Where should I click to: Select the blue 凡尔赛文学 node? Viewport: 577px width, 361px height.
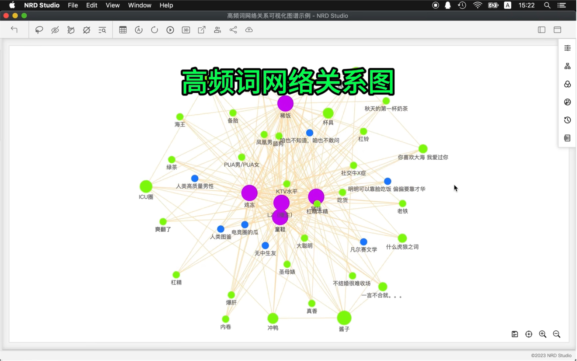[364, 242]
